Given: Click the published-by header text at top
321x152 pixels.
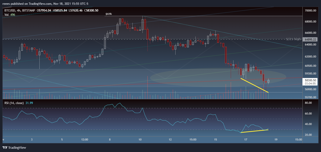Looking at the screenshot, I should pyautogui.click(x=46, y=4).
